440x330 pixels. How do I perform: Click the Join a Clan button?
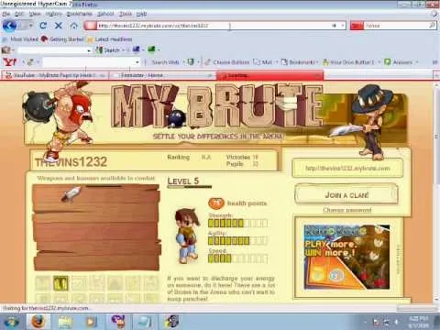(346, 194)
